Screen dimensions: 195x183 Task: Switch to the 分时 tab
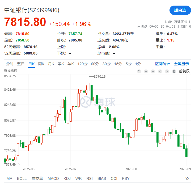pyautogui.click(x=10, y=64)
